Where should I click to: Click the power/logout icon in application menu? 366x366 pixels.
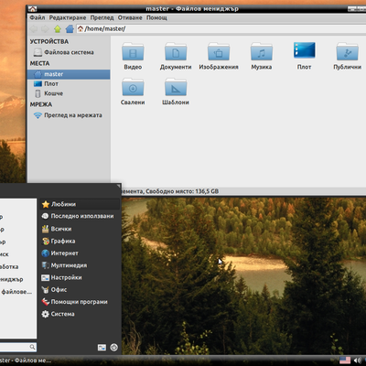point(114,348)
